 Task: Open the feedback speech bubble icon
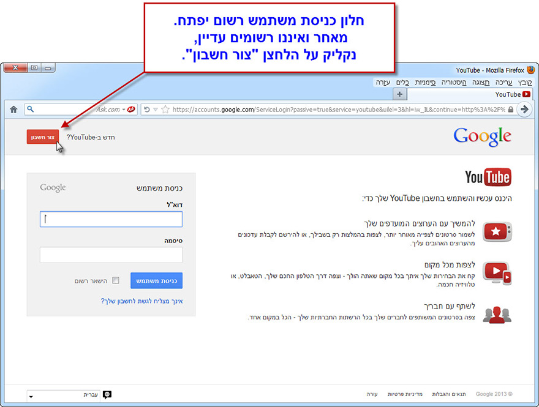pos(107,395)
